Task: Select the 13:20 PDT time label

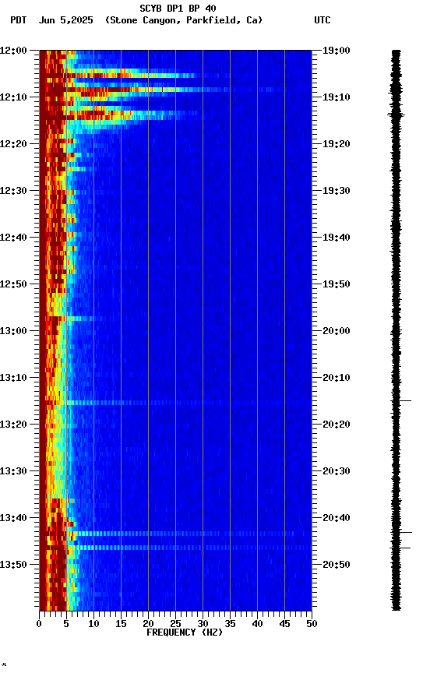Action: pyautogui.click(x=13, y=425)
